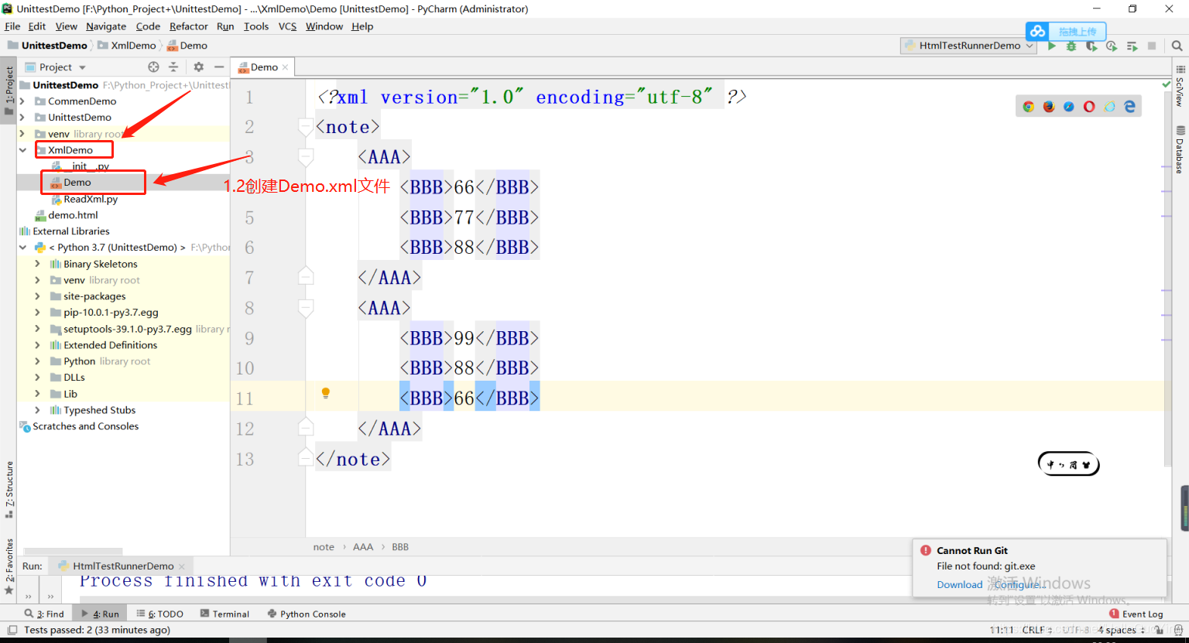Viewport: 1189px width, 643px height.
Task: Open the TODO tool window
Action: point(165,614)
